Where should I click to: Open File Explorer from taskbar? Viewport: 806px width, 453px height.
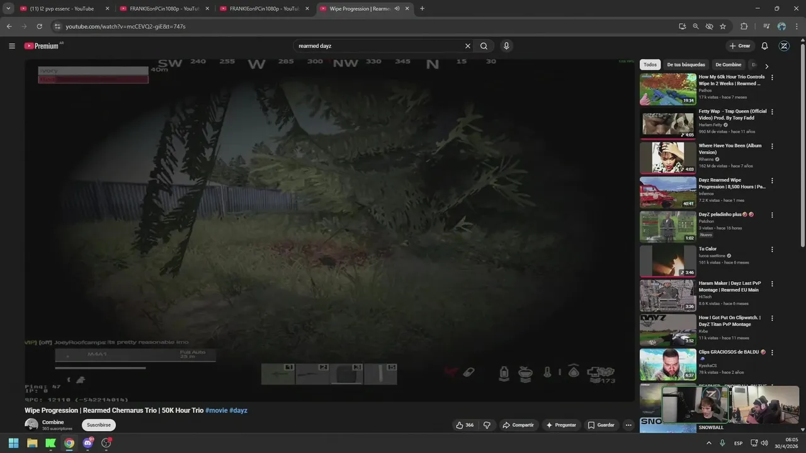pyautogui.click(x=32, y=443)
